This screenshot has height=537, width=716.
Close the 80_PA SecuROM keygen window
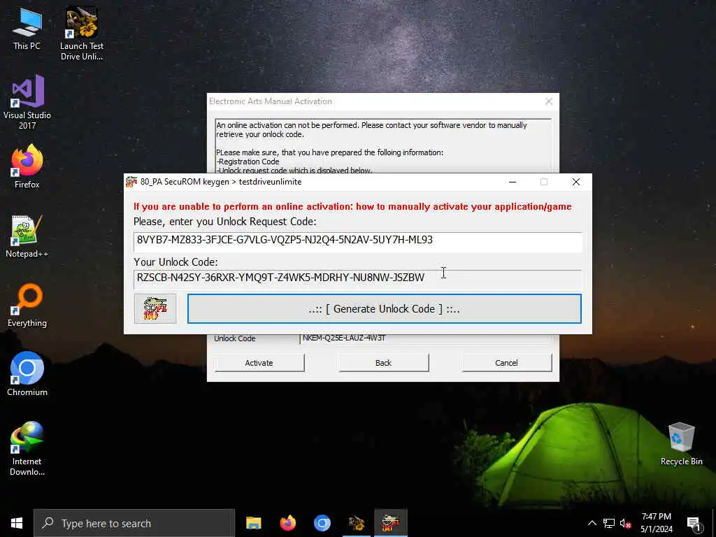click(x=576, y=182)
